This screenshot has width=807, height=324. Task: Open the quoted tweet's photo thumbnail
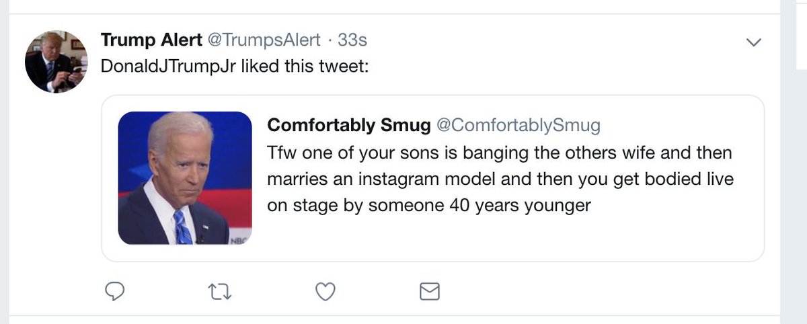click(x=184, y=177)
